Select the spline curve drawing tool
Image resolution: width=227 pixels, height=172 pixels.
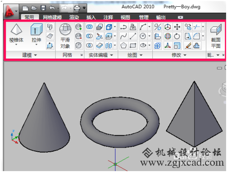point(123,36)
